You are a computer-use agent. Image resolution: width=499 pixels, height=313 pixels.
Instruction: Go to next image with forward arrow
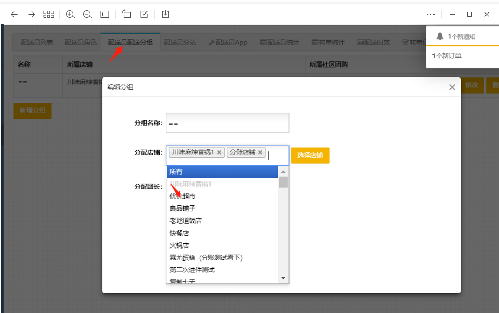[x=31, y=15]
